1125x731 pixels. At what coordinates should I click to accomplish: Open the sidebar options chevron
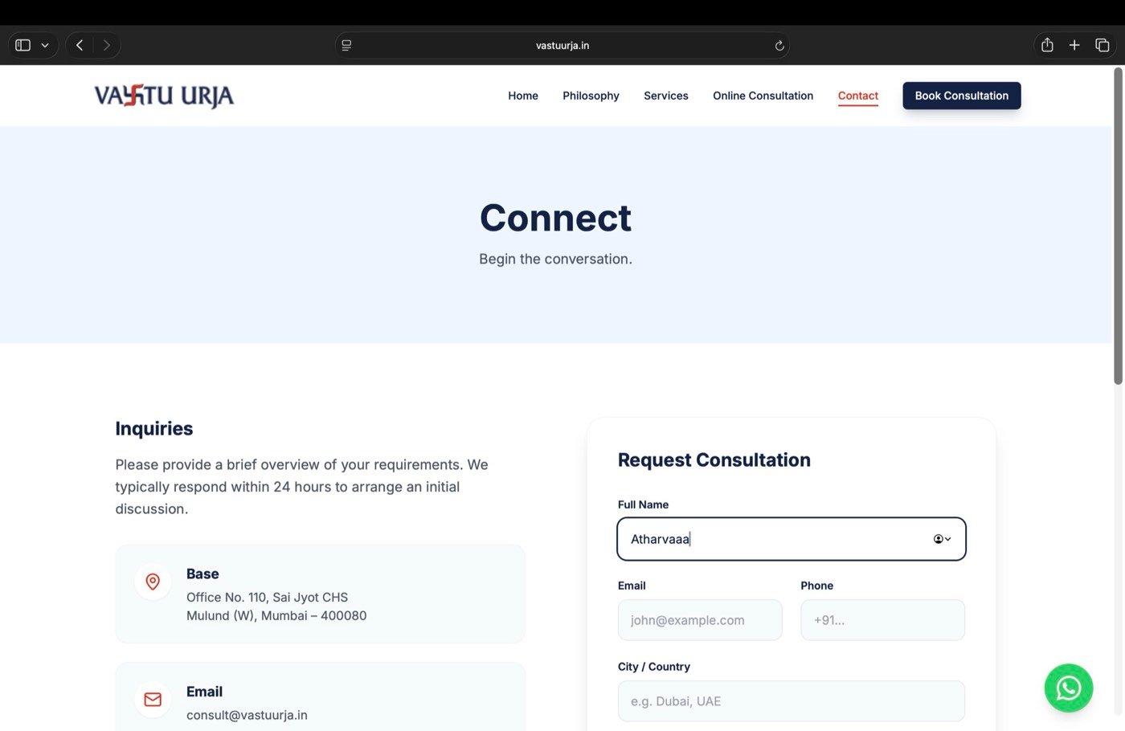(45, 45)
